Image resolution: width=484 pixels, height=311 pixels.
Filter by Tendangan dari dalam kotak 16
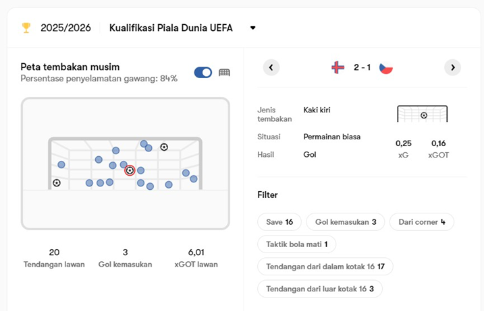(x=325, y=267)
